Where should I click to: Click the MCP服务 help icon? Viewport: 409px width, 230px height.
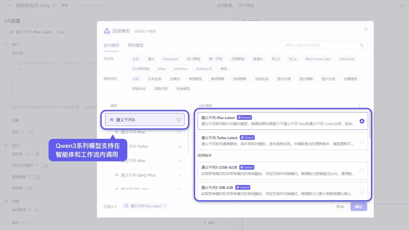(30, 210)
